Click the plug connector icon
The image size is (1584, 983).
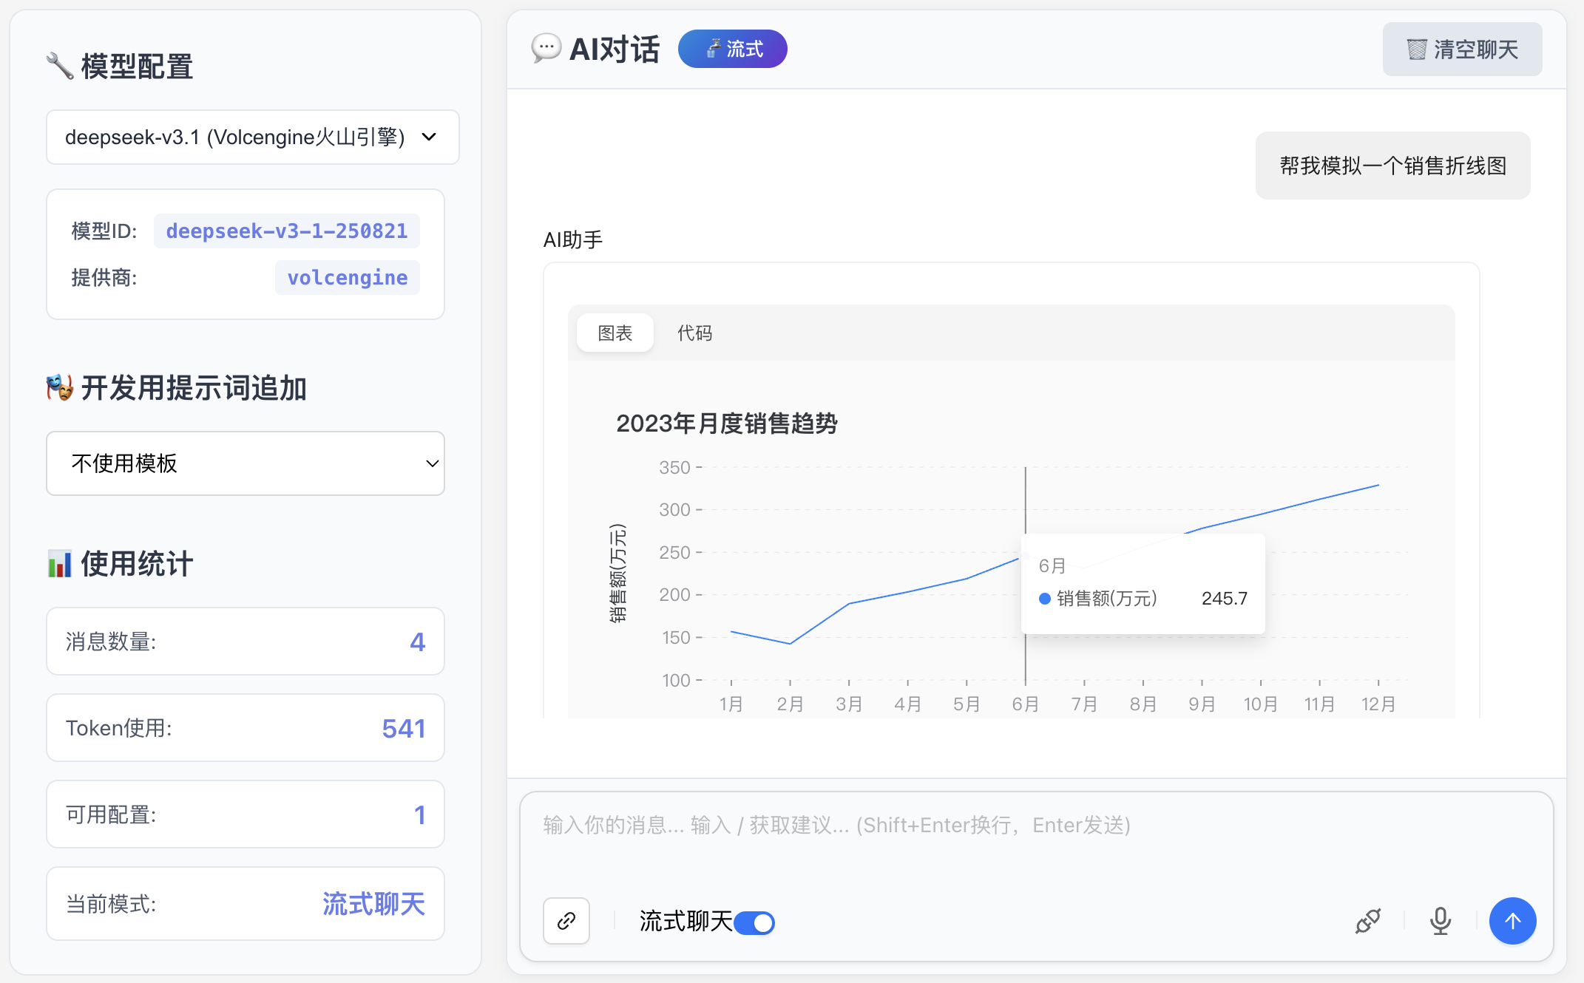[x=1367, y=921]
